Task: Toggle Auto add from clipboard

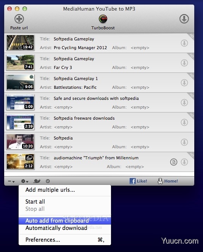Action: (65, 221)
